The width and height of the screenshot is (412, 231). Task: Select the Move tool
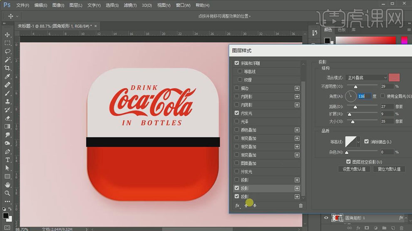(7, 35)
